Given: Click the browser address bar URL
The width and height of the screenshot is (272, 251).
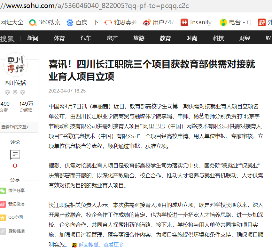Looking at the screenshot, I should (x=95, y=6).
